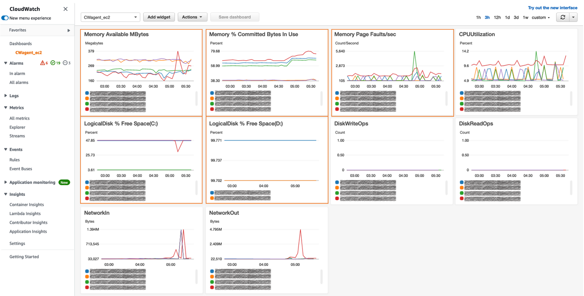Click the Memory % Committed Bytes In Use title
Image resolution: width=584 pixels, height=296 pixels.
[x=254, y=34]
